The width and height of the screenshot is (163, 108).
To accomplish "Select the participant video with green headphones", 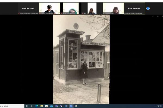I will pyautogui.click(x=71, y=8).
